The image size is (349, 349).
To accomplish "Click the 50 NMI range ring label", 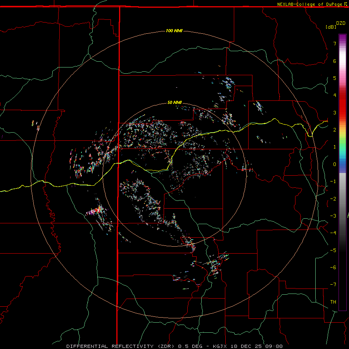I will point(174,102).
